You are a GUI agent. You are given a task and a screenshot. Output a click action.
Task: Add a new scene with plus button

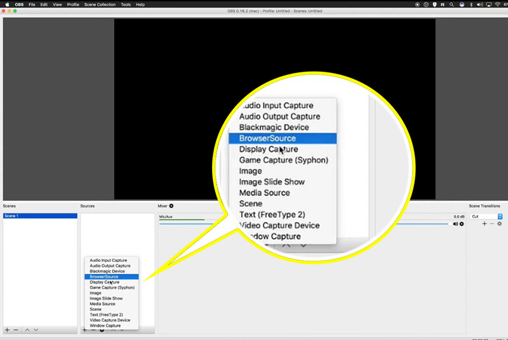coord(7,330)
